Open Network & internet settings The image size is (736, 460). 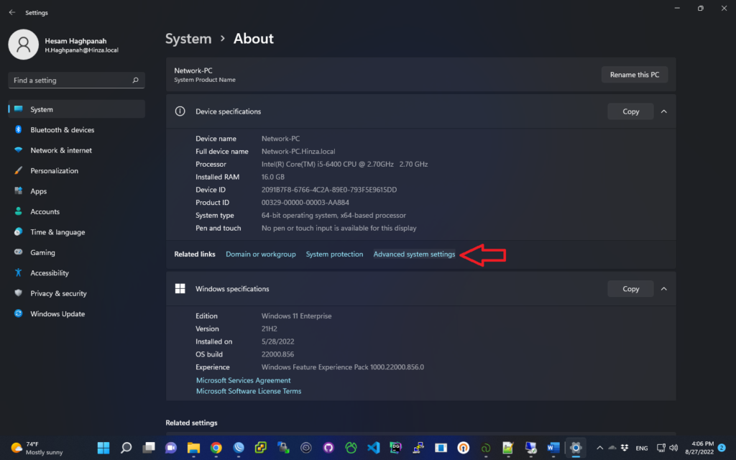coord(61,150)
